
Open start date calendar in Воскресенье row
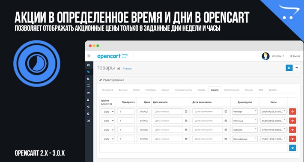186,139
